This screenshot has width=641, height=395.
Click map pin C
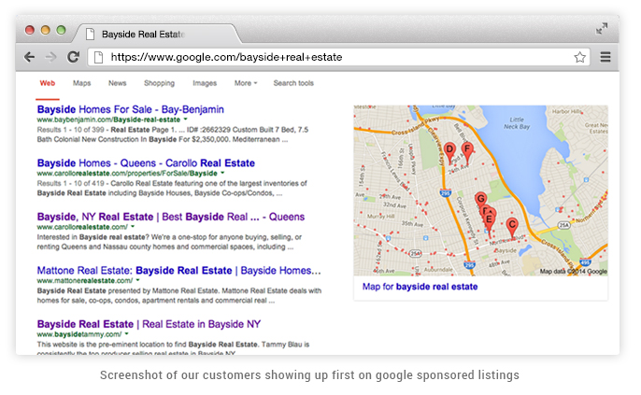512,228
